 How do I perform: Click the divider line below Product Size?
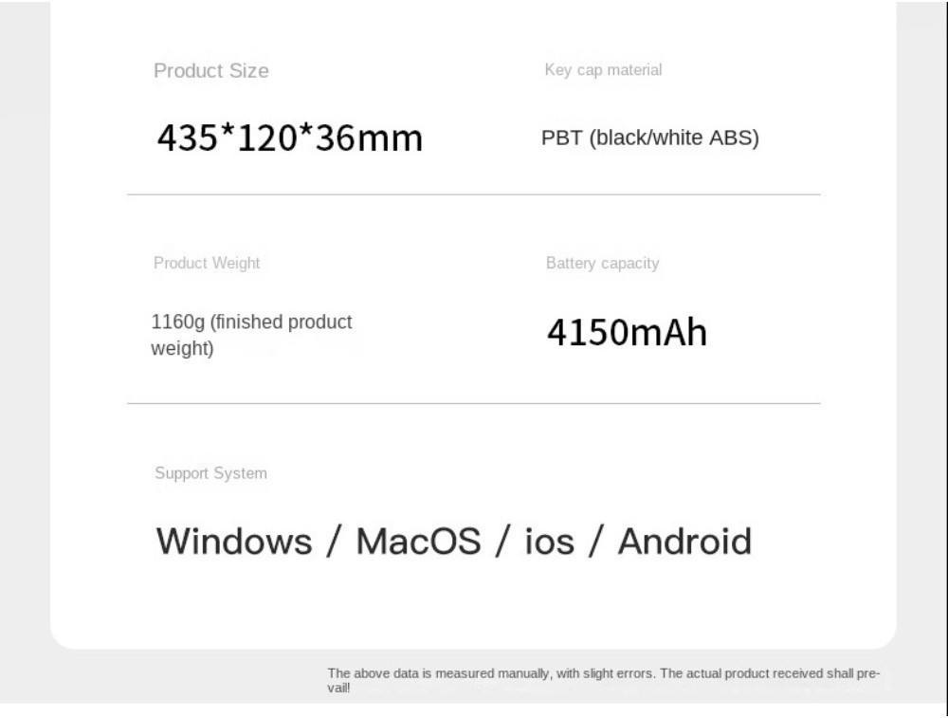point(473,194)
